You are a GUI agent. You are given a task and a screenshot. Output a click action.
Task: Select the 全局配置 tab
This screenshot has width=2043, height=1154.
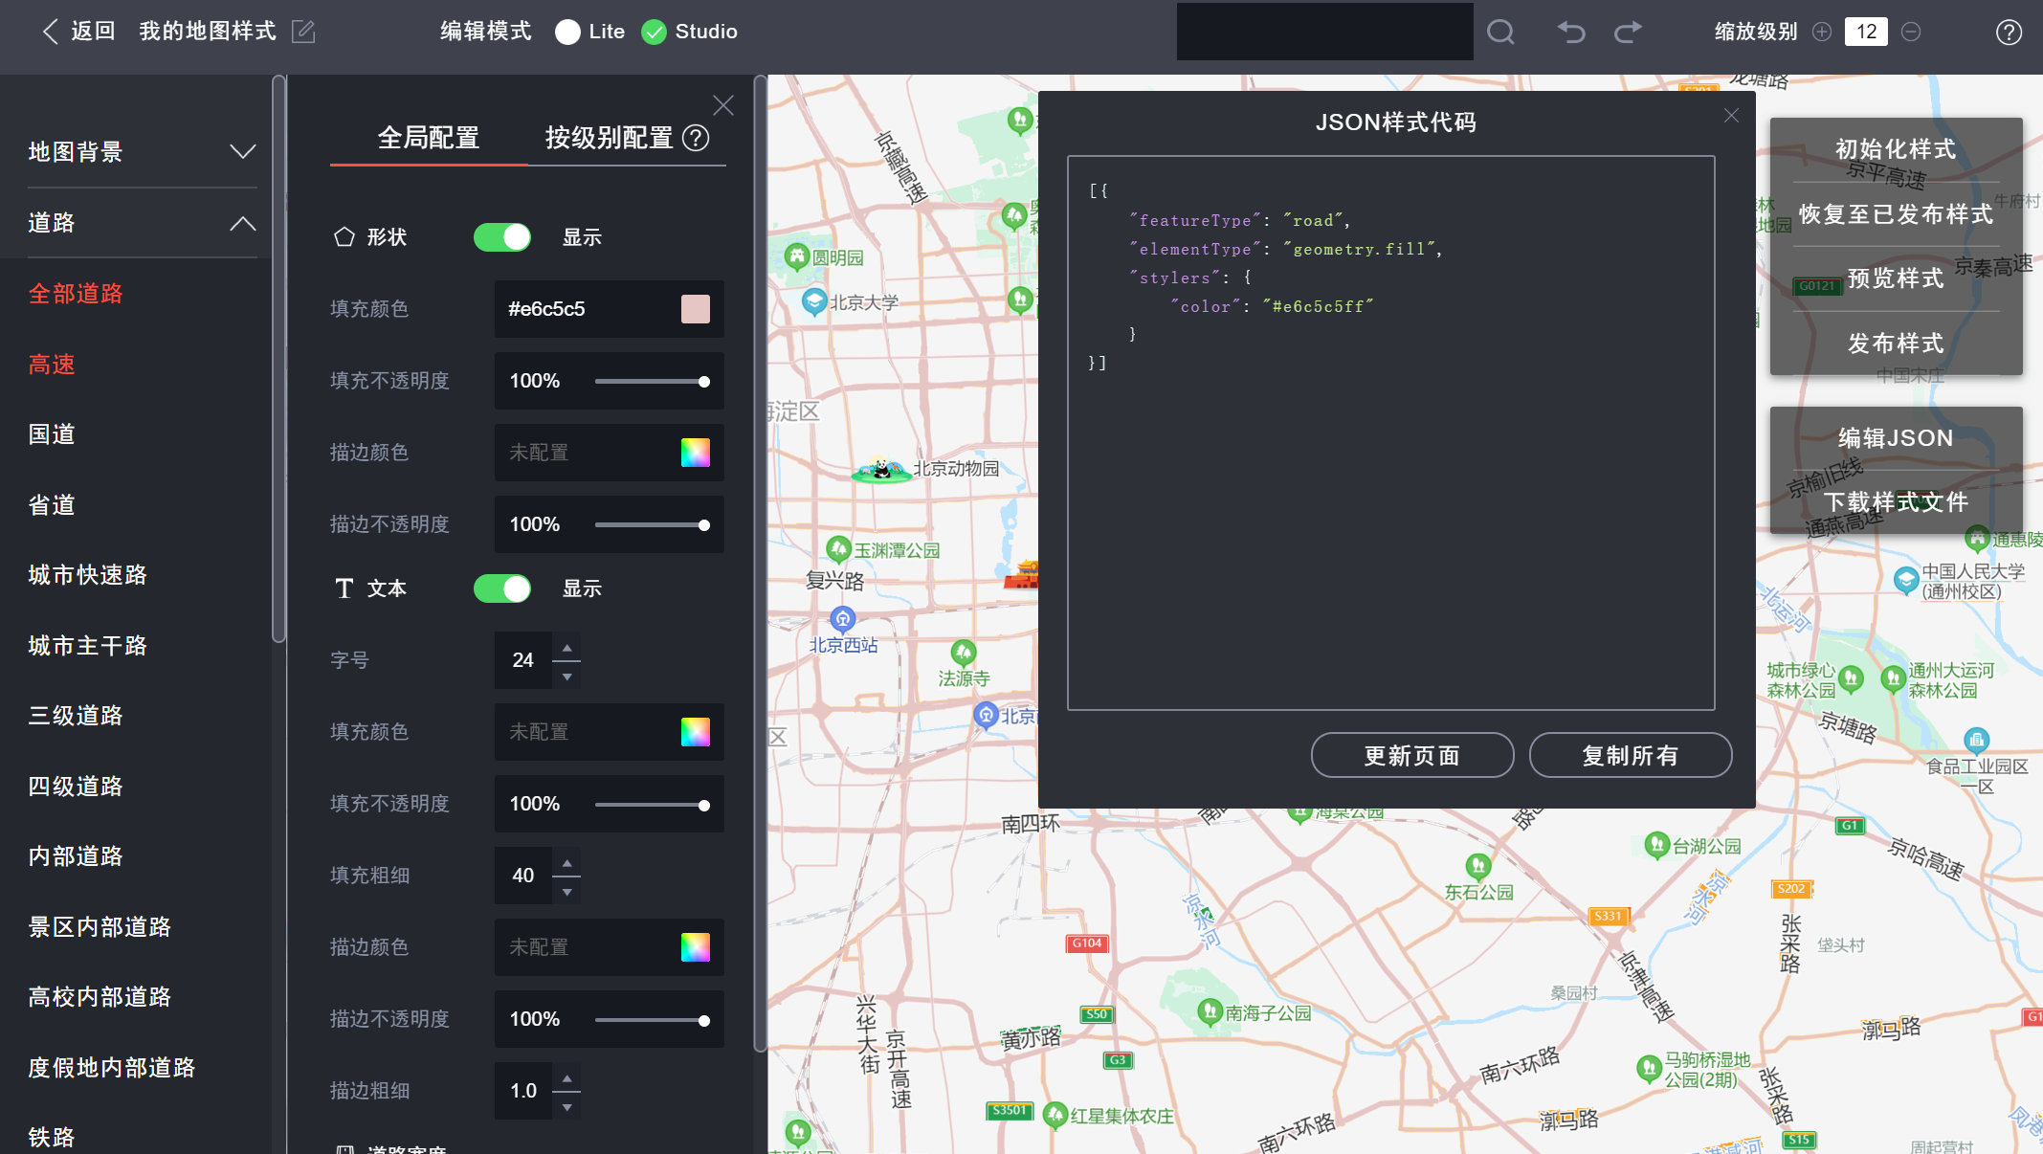point(428,137)
